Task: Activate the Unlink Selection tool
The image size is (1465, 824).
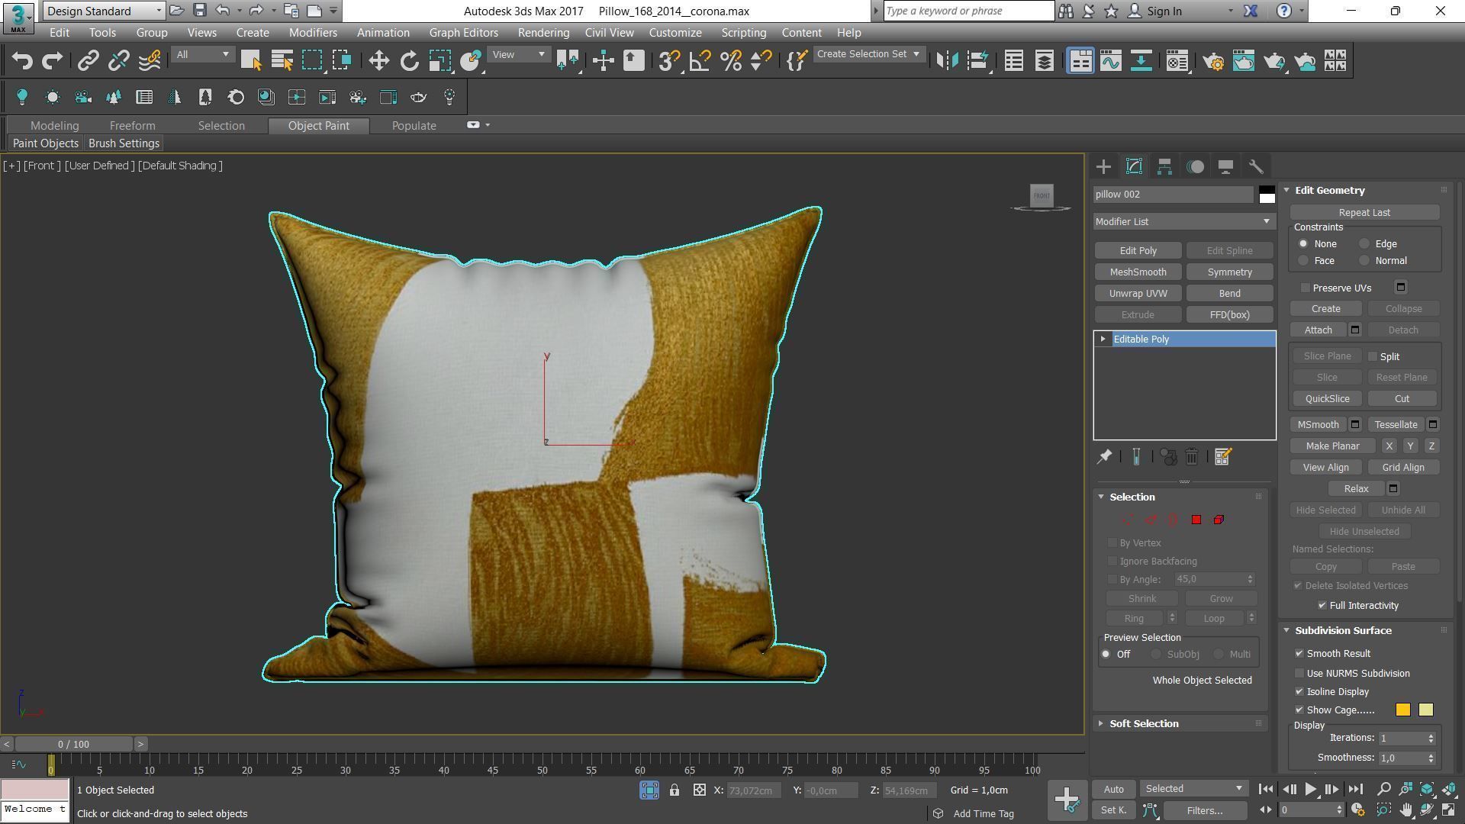Action: 118,61
